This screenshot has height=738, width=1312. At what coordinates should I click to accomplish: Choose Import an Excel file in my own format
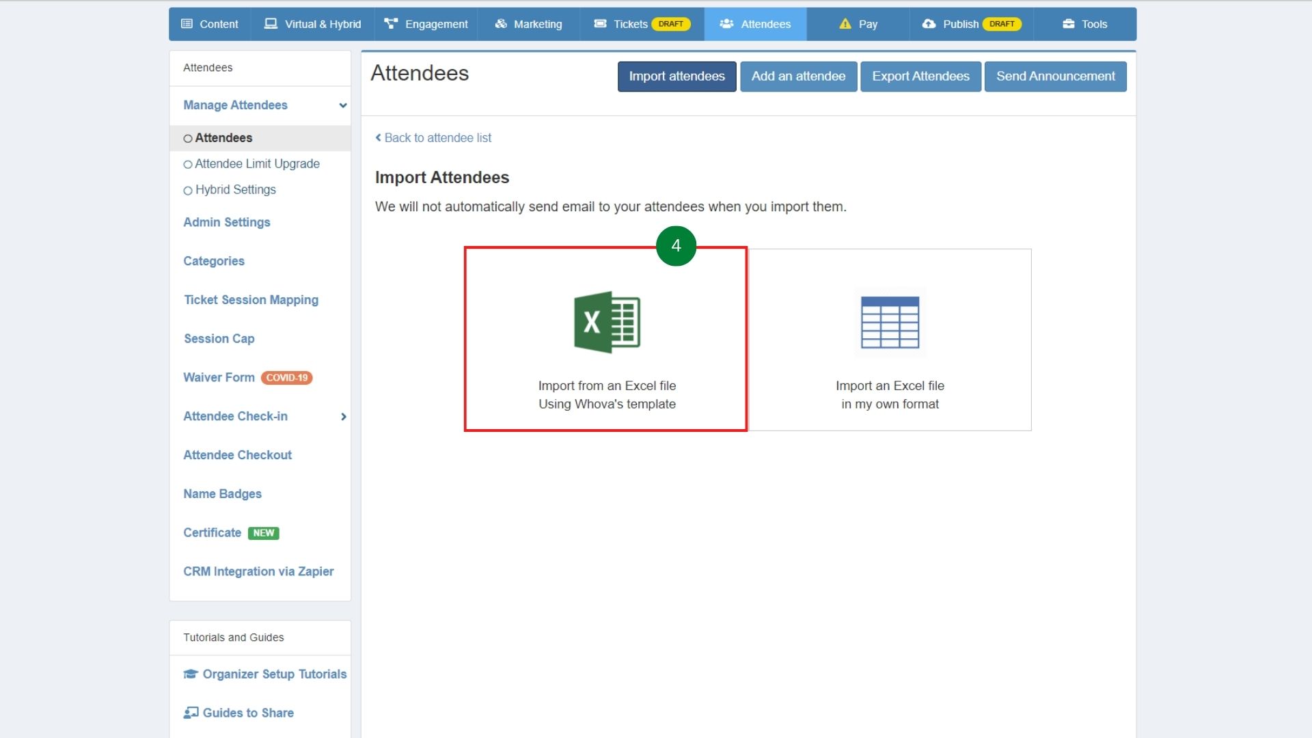coord(890,340)
